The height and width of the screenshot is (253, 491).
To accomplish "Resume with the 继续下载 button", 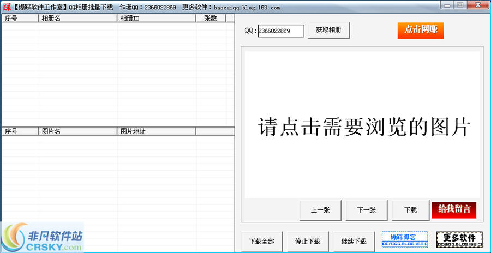I will click(x=354, y=242).
